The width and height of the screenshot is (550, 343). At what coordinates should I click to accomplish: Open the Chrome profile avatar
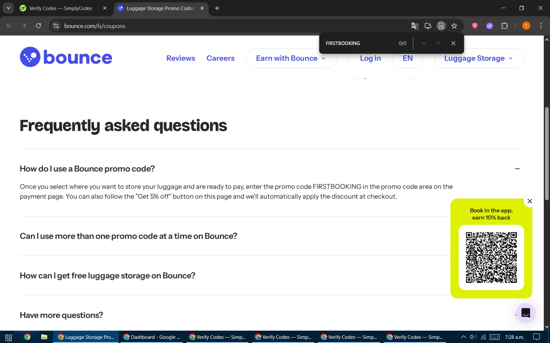pyautogui.click(x=526, y=26)
